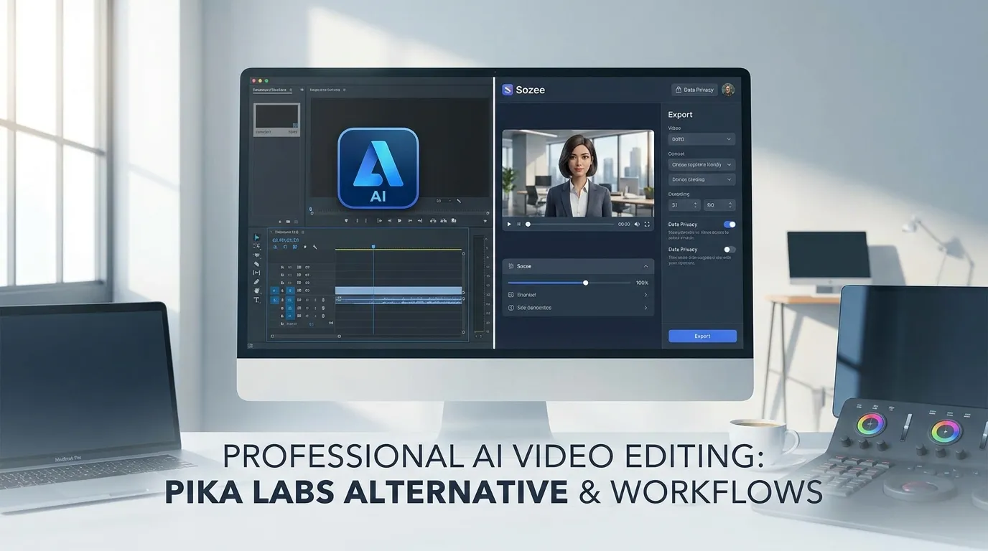Expand the 'Side' row chevron
The image size is (988, 551).
(646, 308)
